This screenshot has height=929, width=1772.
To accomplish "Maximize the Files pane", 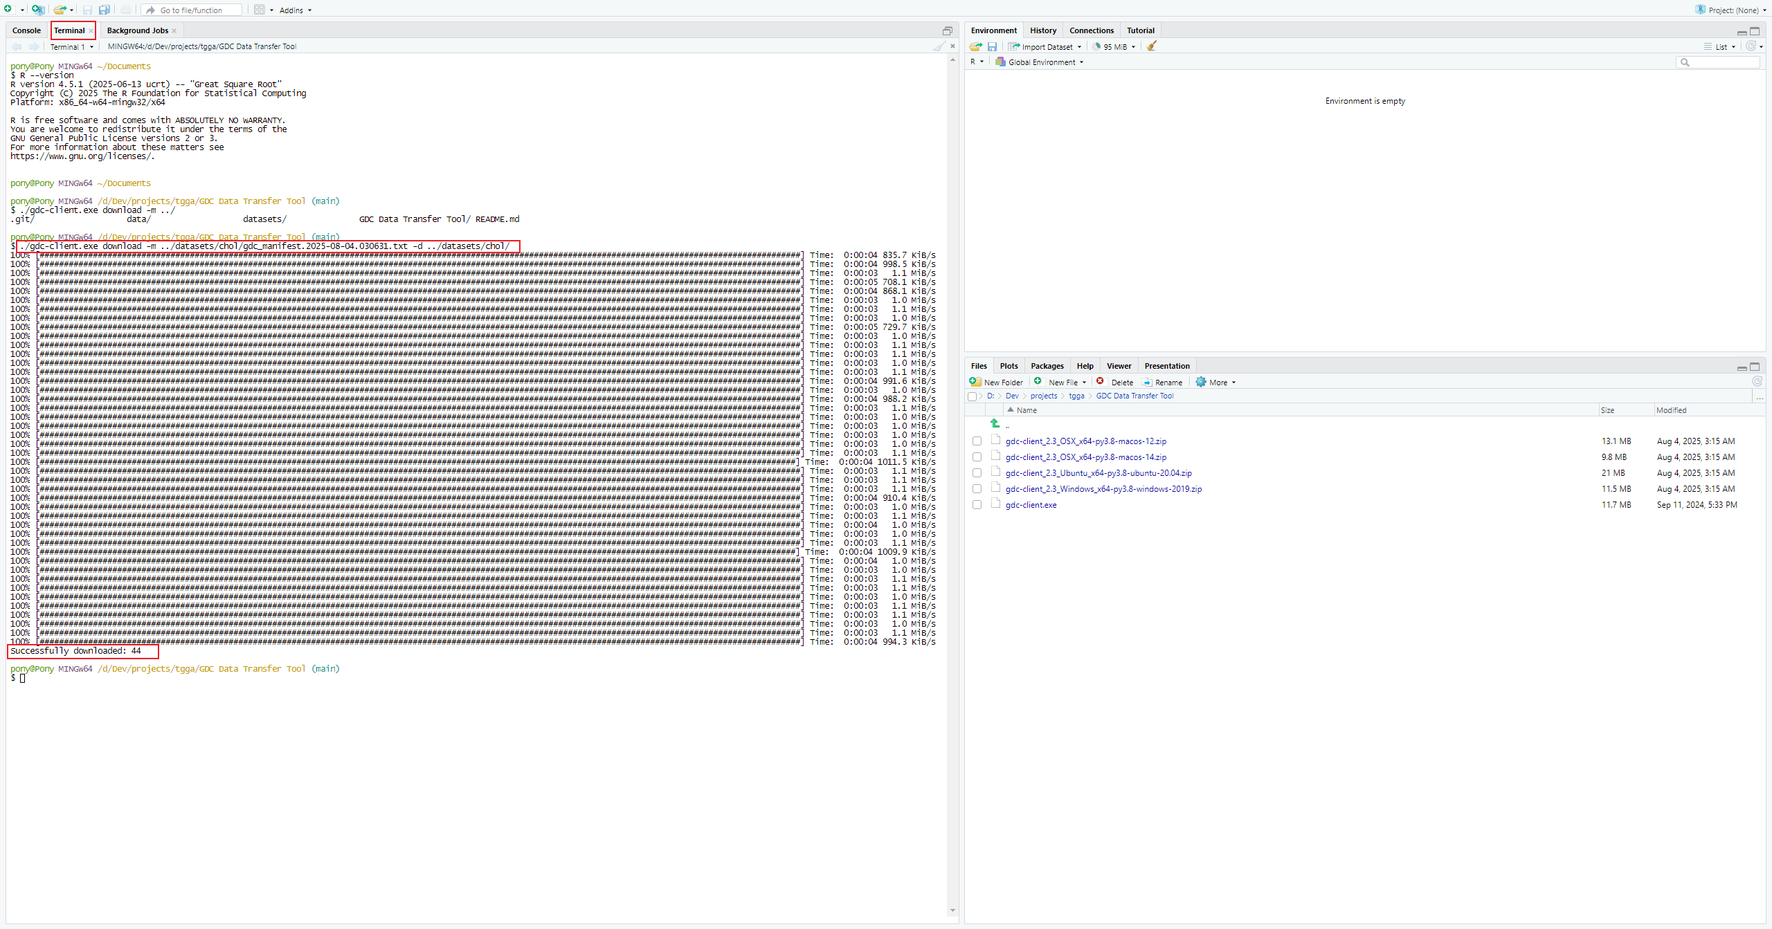I will (x=1755, y=367).
